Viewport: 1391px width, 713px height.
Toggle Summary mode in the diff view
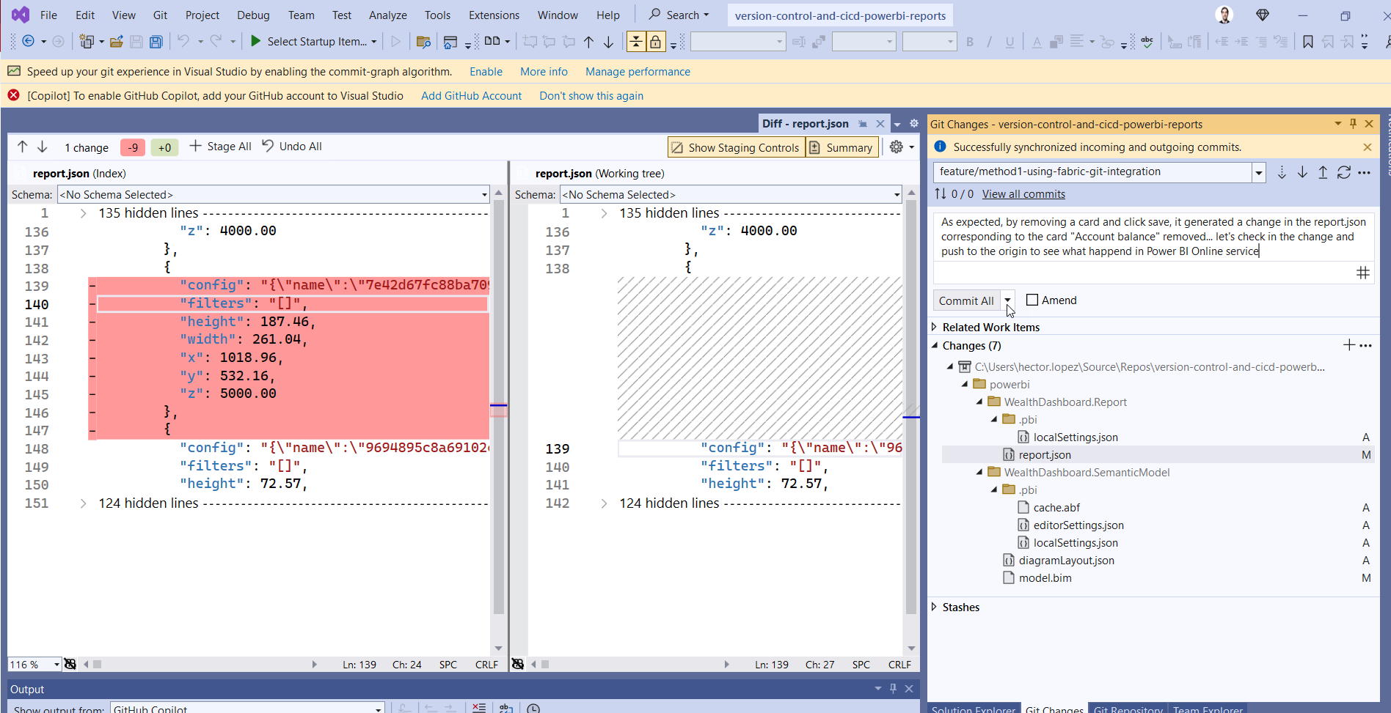point(841,147)
